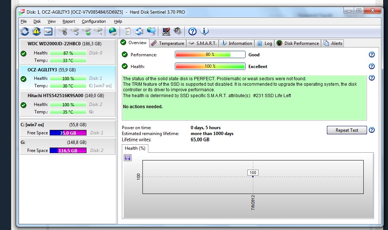
Task: Click help icon next to green status text
Action: [x=371, y=78]
